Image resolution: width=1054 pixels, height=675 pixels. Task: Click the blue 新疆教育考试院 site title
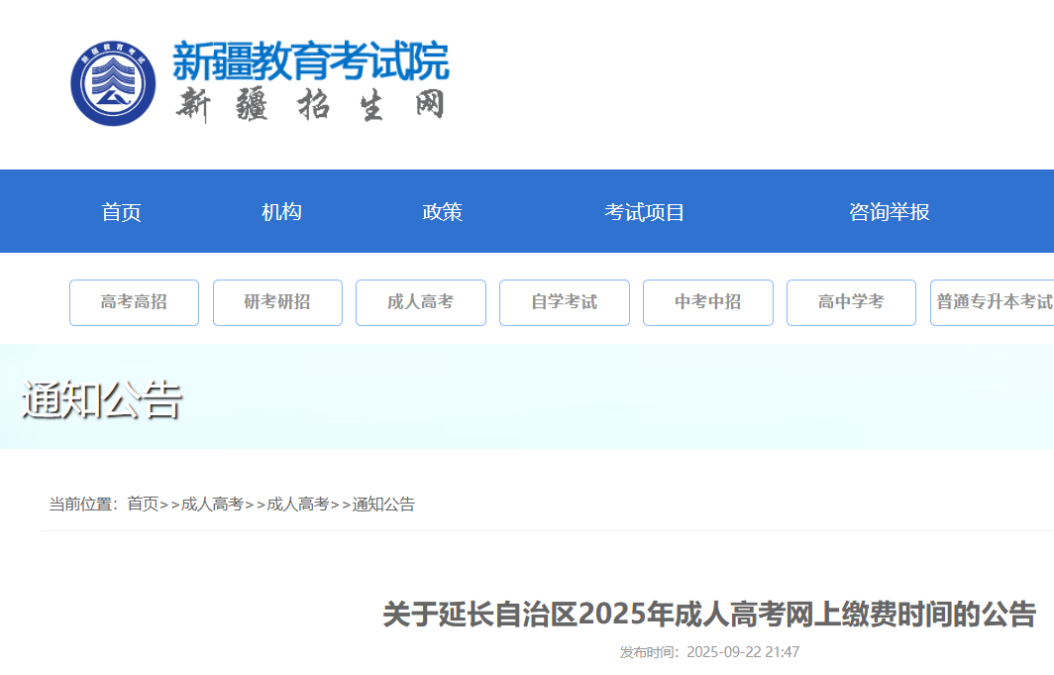pos(310,61)
